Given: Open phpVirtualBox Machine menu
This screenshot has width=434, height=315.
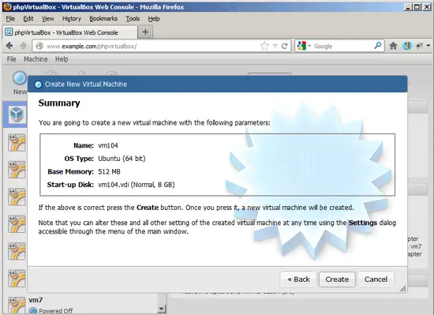Looking at the screenshot, I should tap(36, 59).
